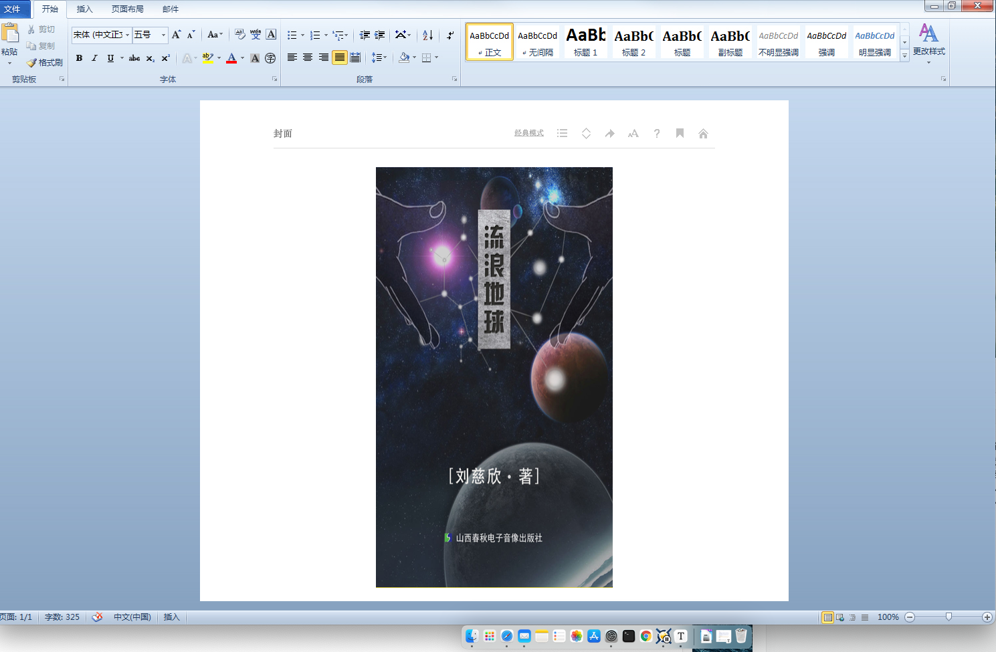
Task: Click the share arrow icon in reader header
Action: coord(609,133)
